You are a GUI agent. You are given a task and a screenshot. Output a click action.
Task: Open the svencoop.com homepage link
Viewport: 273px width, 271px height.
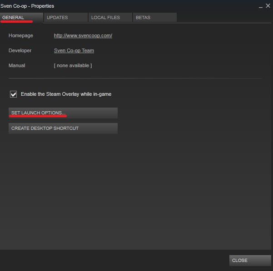pos(83,36)
